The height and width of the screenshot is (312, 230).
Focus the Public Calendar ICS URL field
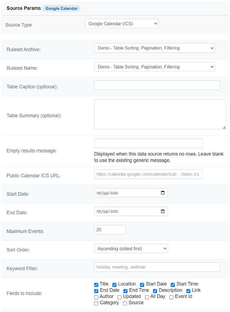pos(148,174)
